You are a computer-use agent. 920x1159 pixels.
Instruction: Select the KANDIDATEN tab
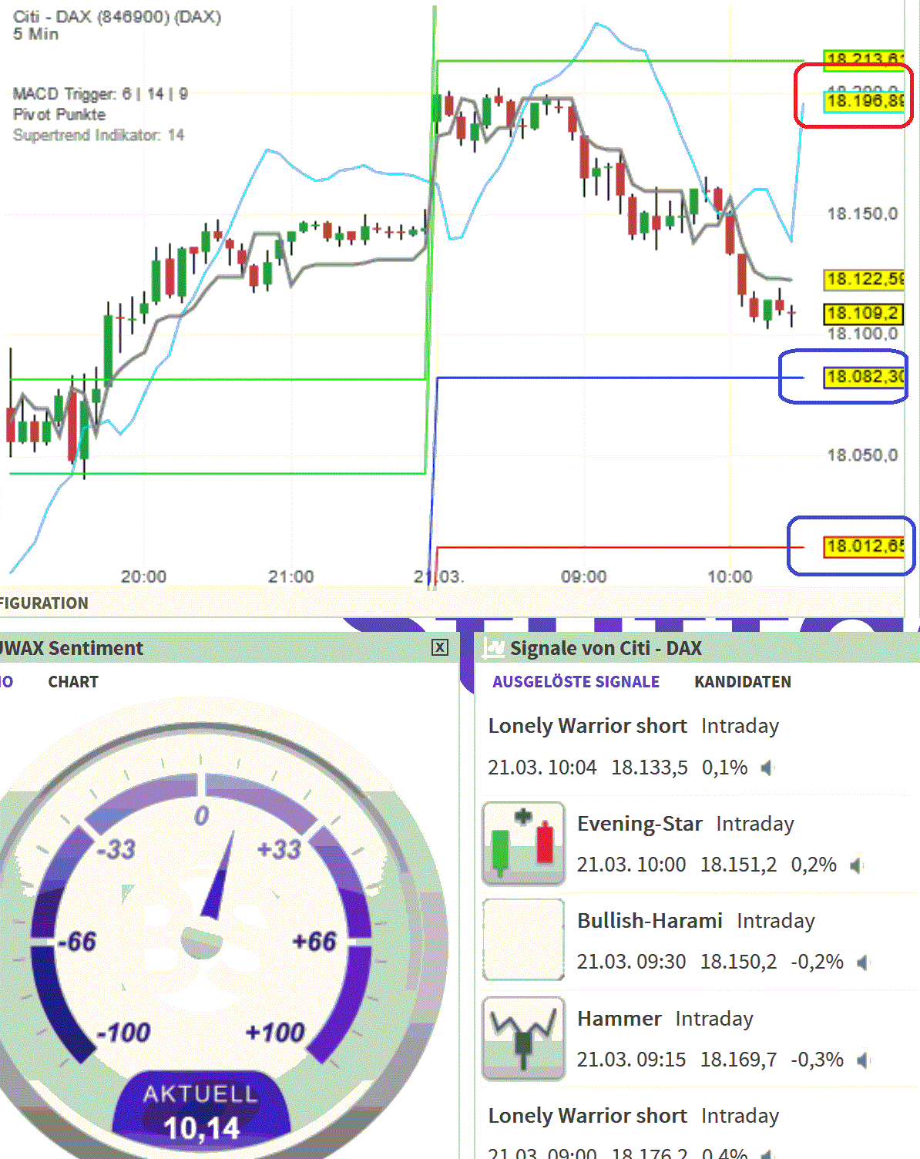coord(743,681)
